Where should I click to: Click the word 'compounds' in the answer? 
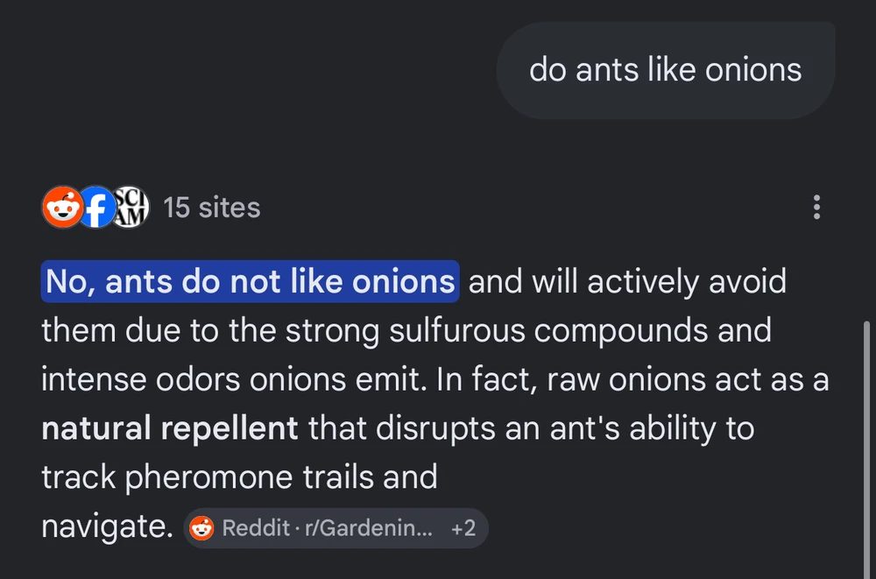(621, 330)
